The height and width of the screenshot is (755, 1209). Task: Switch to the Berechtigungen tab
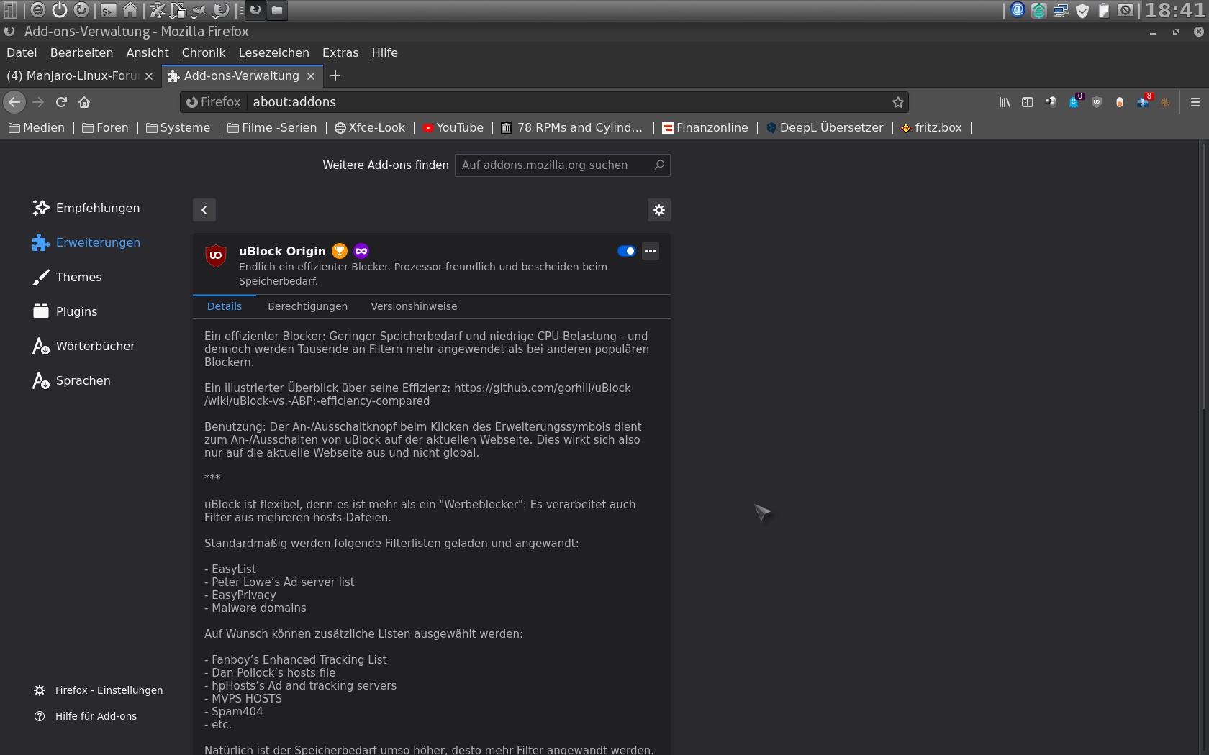[x=307, y=306]
